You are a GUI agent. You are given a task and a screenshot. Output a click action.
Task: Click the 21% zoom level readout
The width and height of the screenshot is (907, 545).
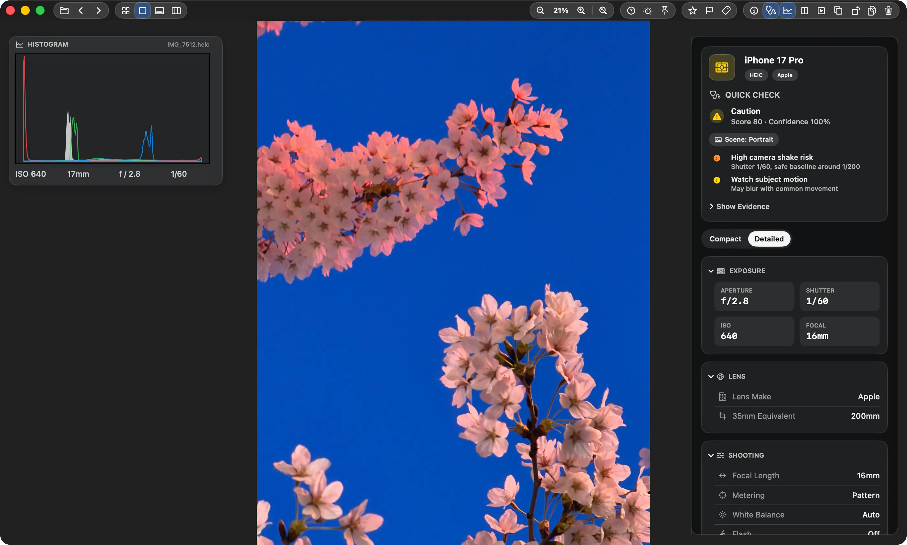[561, 11]
